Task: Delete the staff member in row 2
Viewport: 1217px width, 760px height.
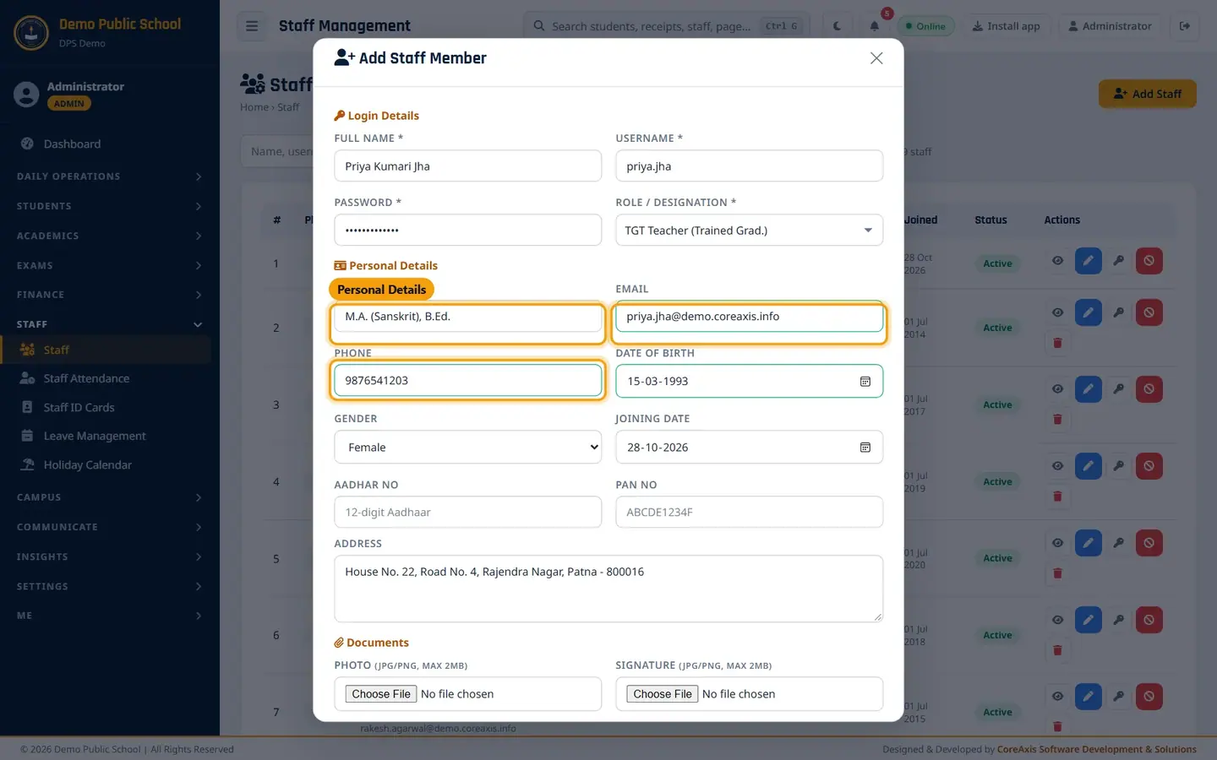Action: (x=1057, y=343)
